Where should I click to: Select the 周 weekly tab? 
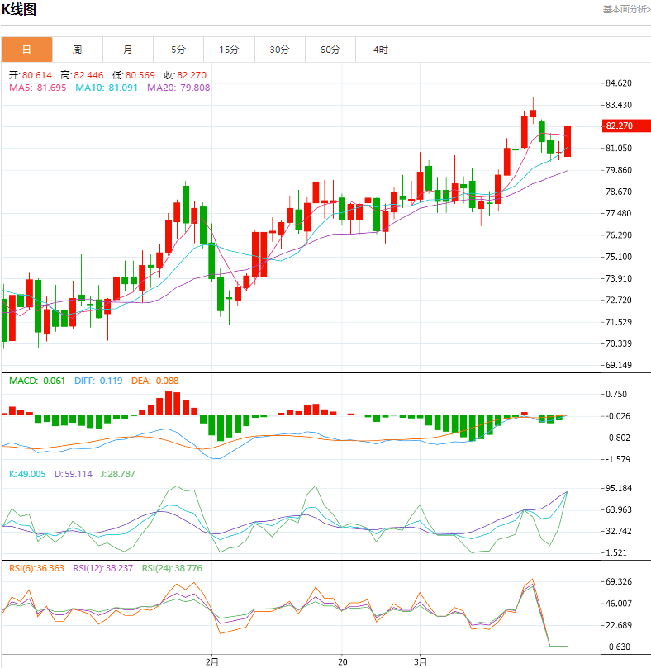(x=77, y=50)
